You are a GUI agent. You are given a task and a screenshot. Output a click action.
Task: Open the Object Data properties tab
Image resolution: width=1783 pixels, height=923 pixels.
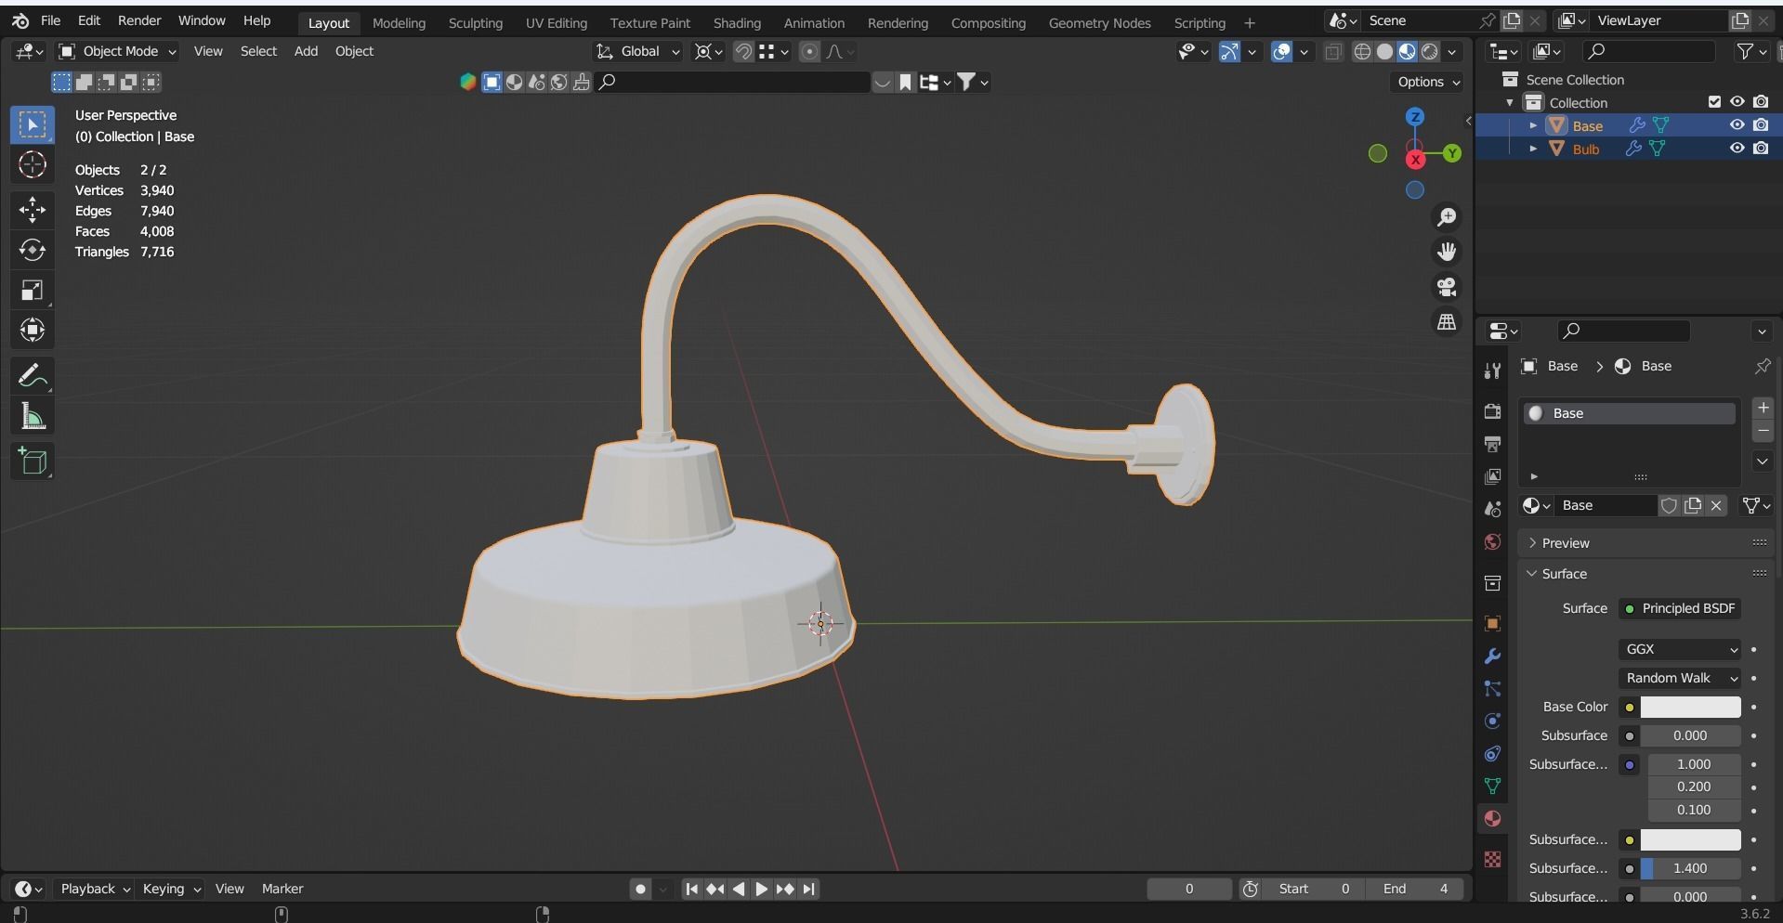click(1492, 786)
